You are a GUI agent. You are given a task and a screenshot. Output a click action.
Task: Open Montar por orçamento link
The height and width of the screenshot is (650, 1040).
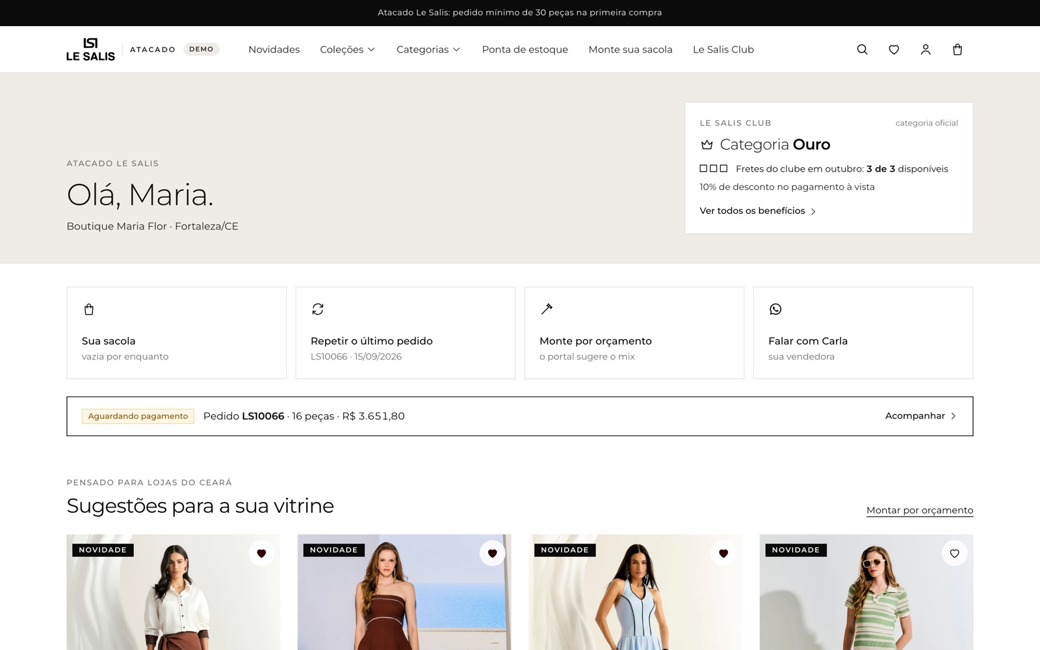[x=920, y=510]
